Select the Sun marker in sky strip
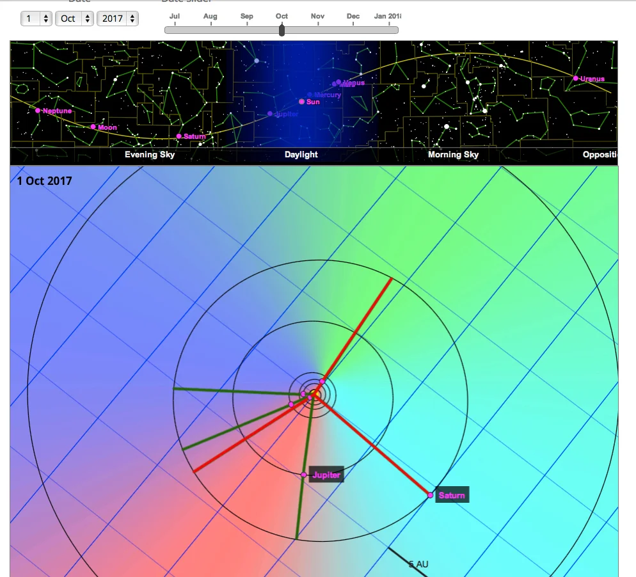The height and width of the screenshot is (577, 636). tap(301, 102)
